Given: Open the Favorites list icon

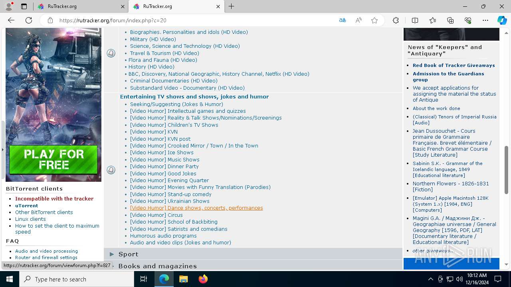Looking at the screenshot, I should pos(433,20).
